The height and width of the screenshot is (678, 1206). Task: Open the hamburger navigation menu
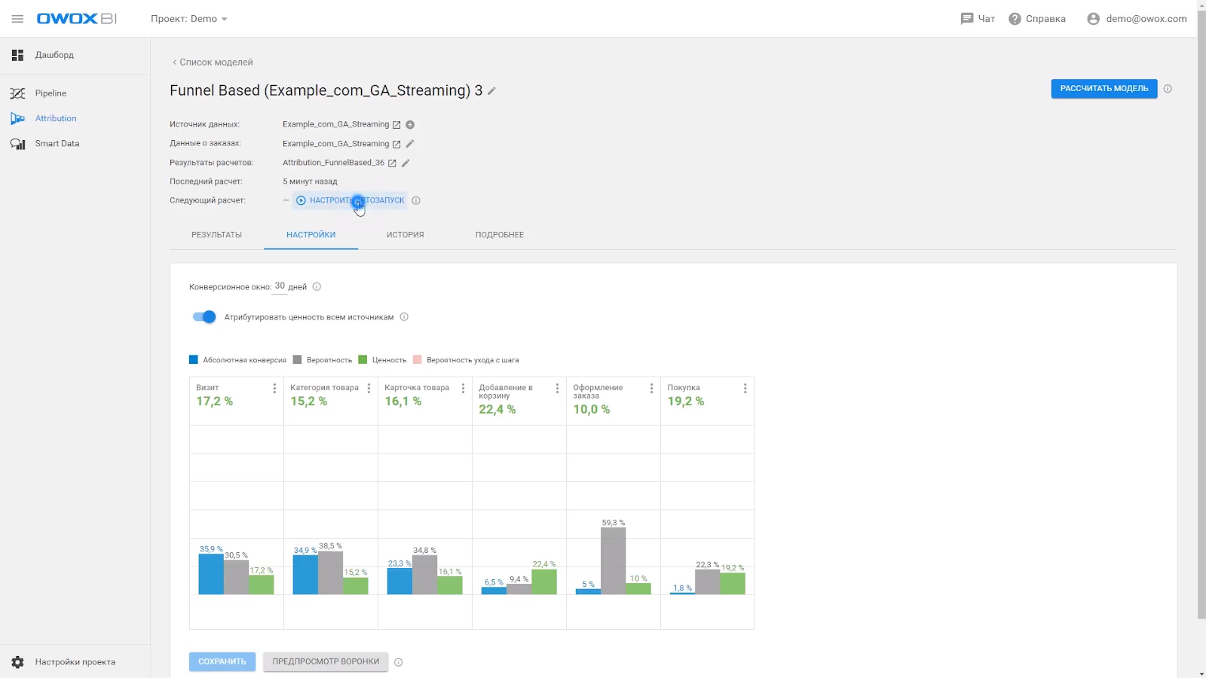pos(17,19)
